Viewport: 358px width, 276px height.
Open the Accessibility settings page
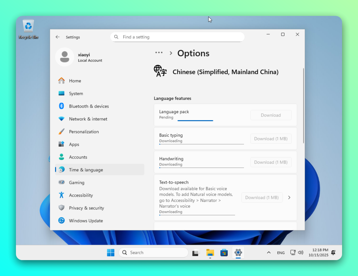pos(81,195)
